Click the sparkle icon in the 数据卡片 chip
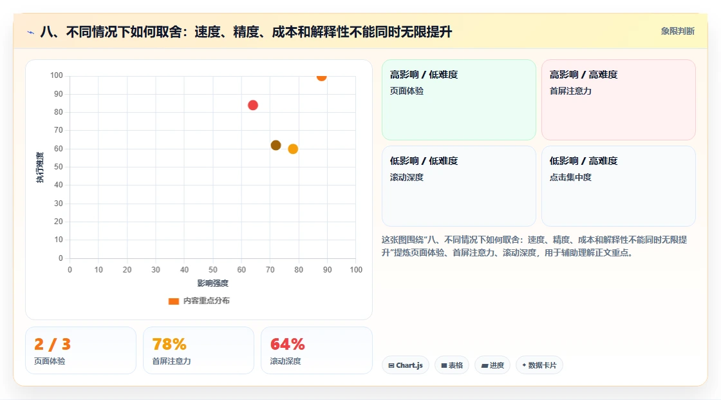721x400 pixels. [524, 365]
